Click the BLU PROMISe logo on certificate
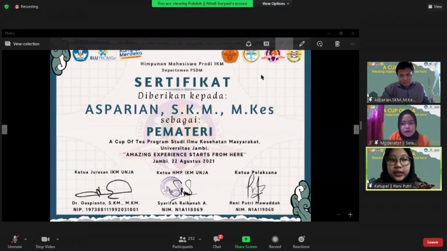 click(102, 56)
